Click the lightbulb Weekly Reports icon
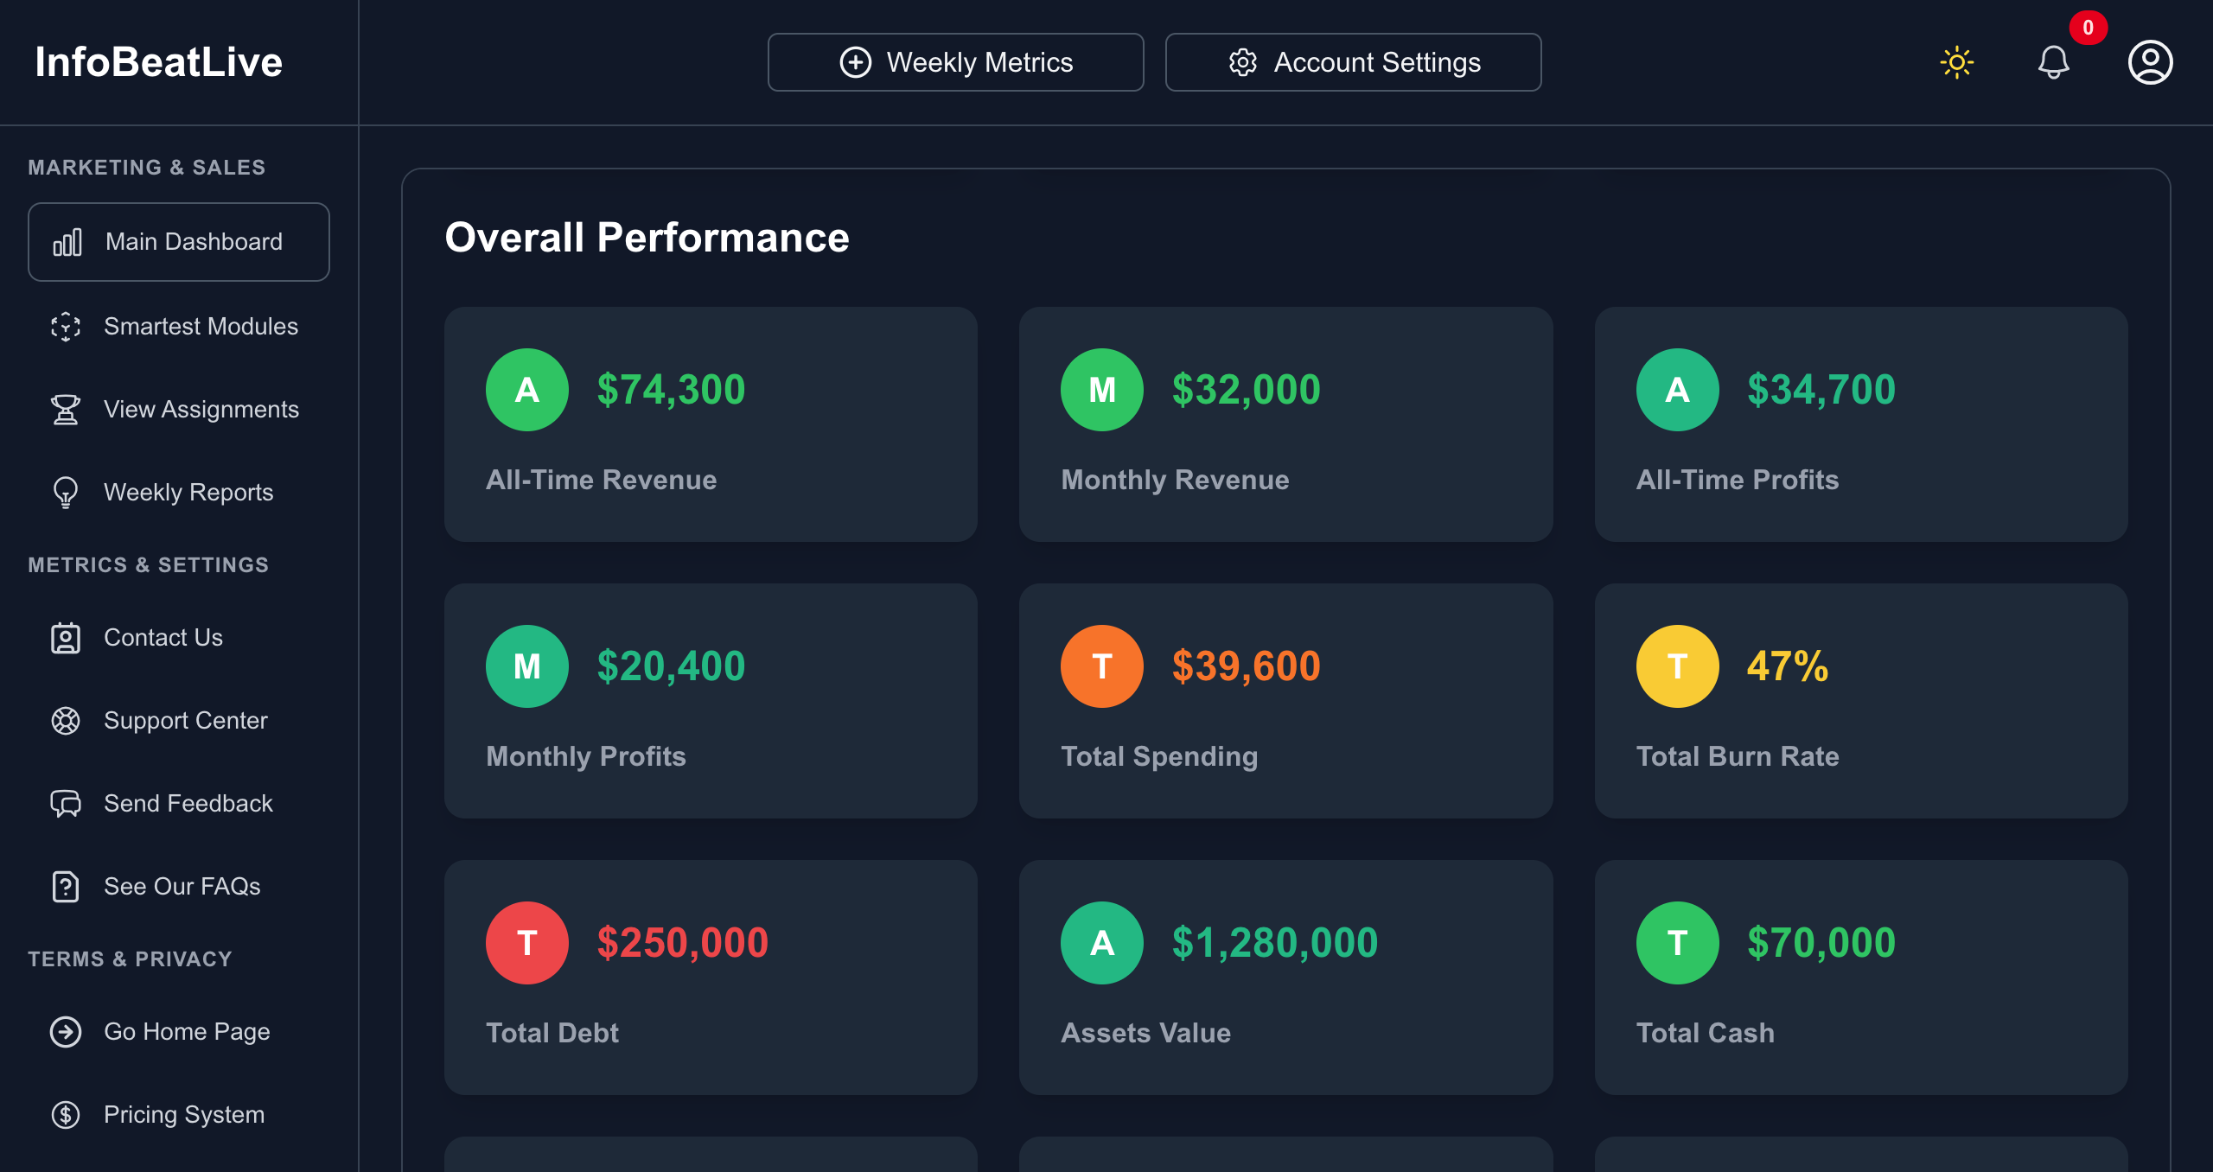 [66, 493]
